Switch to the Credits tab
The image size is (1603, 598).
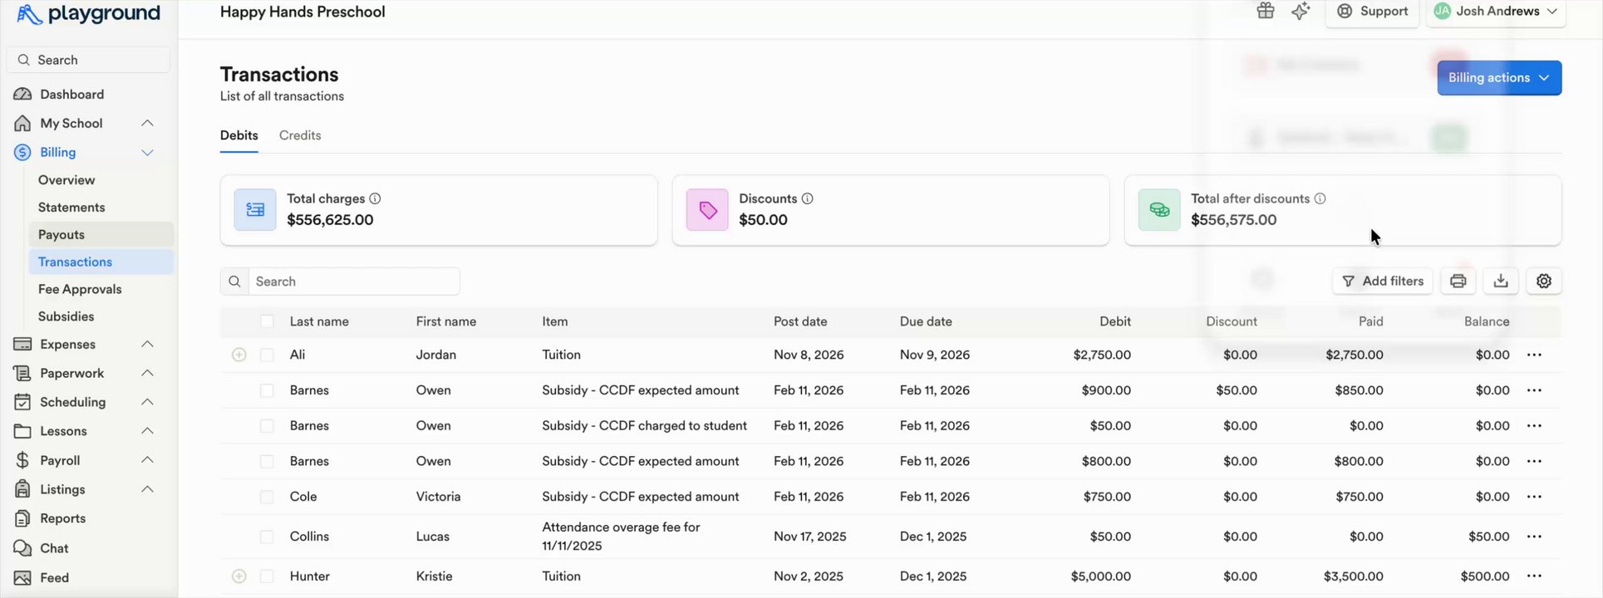click(300, 135)
